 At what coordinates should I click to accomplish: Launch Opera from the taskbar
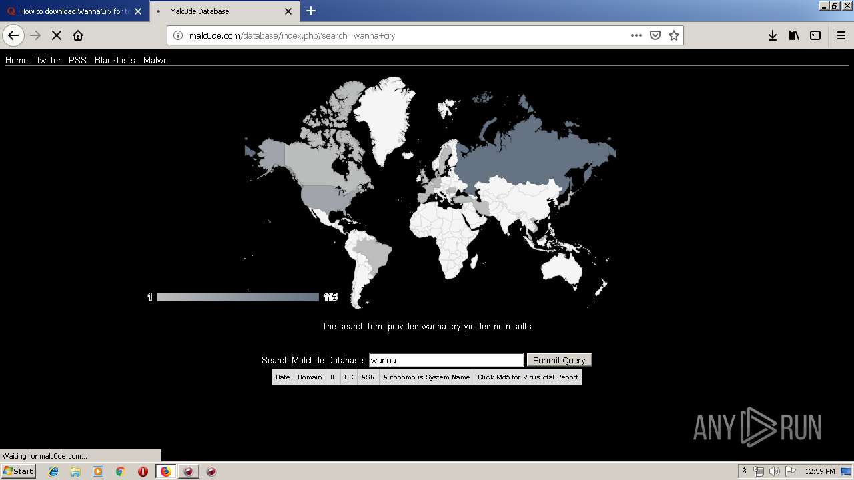(143, 471)
